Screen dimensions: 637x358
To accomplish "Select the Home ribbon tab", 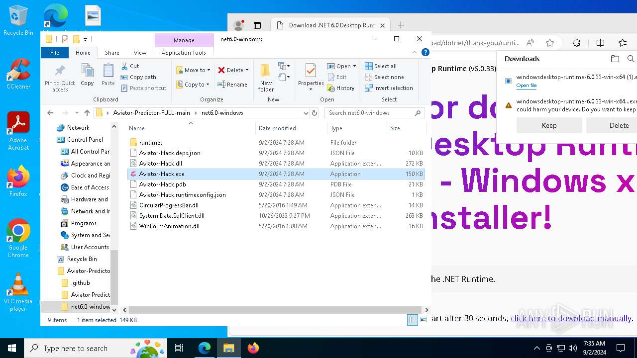I will (83, 53).
